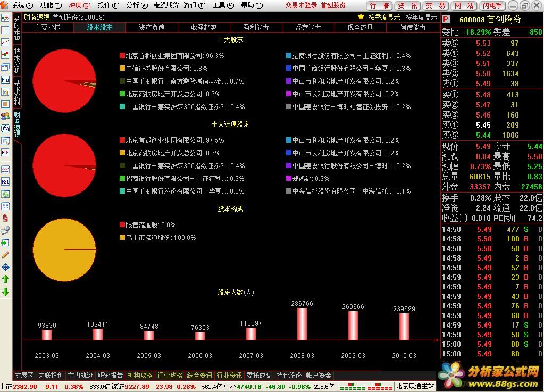The height and width of the screenshot is (392, 544).
Task: Select the 分时走势 vertical tab
Action: pos(17,29)
